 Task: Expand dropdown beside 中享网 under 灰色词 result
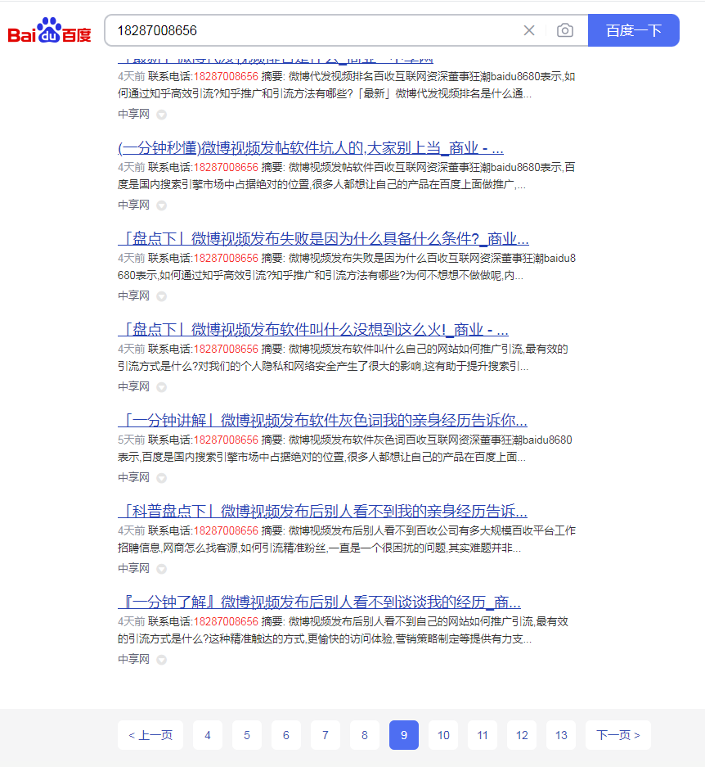(161, 478)
